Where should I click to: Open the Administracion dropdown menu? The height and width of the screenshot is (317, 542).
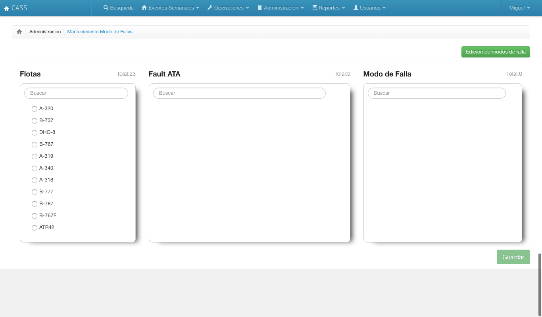coord(281,8)
